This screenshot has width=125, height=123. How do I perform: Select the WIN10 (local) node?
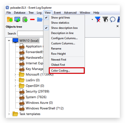[29, 41]
